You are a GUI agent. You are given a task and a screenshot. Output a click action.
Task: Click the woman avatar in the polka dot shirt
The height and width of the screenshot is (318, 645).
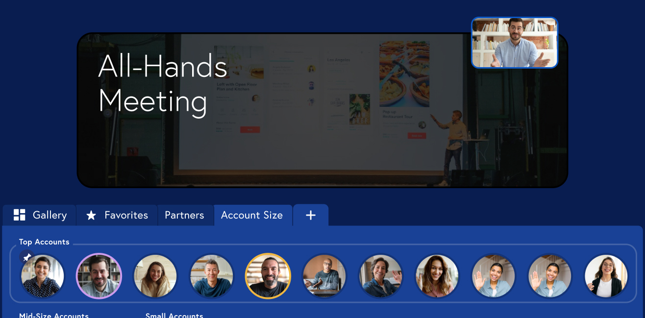tap(43, 277)
